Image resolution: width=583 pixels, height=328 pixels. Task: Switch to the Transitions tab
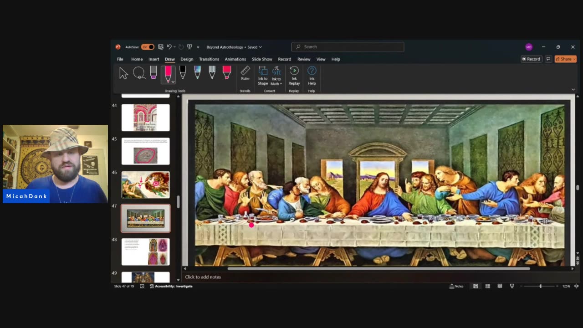point(209,59)
